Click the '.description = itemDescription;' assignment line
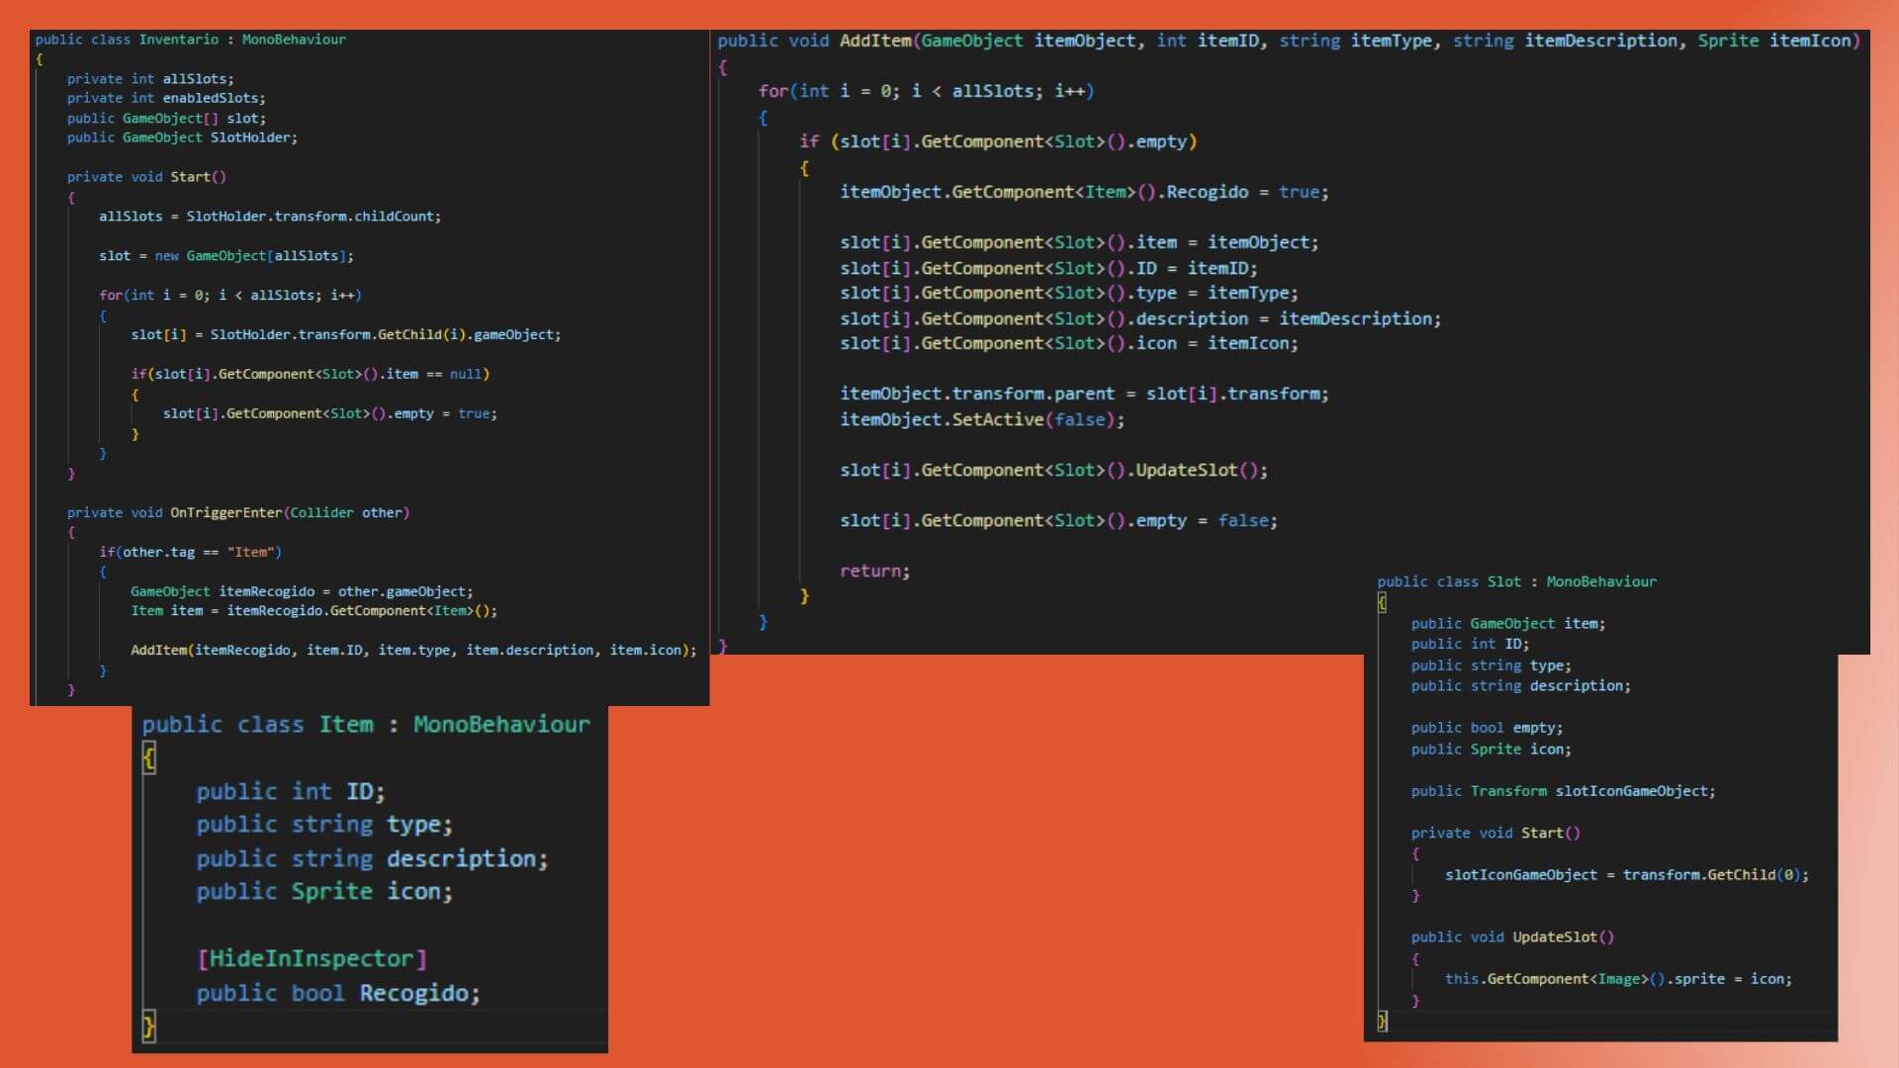Image resolution: width=1899 pixels, height=1068 pixels. coord(1140,318)
